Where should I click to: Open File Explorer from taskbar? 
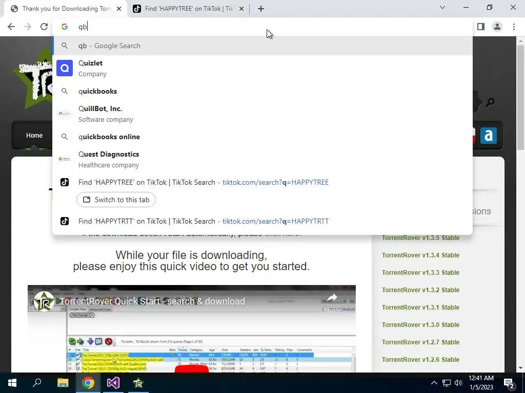[x=63, y=383]
